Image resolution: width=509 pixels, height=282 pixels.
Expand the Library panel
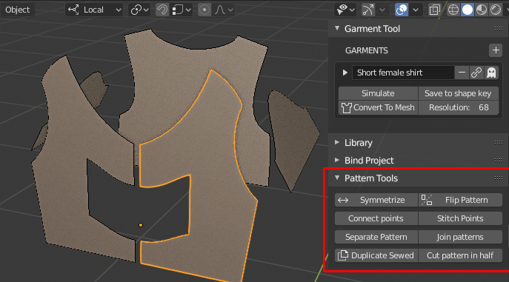337,142
